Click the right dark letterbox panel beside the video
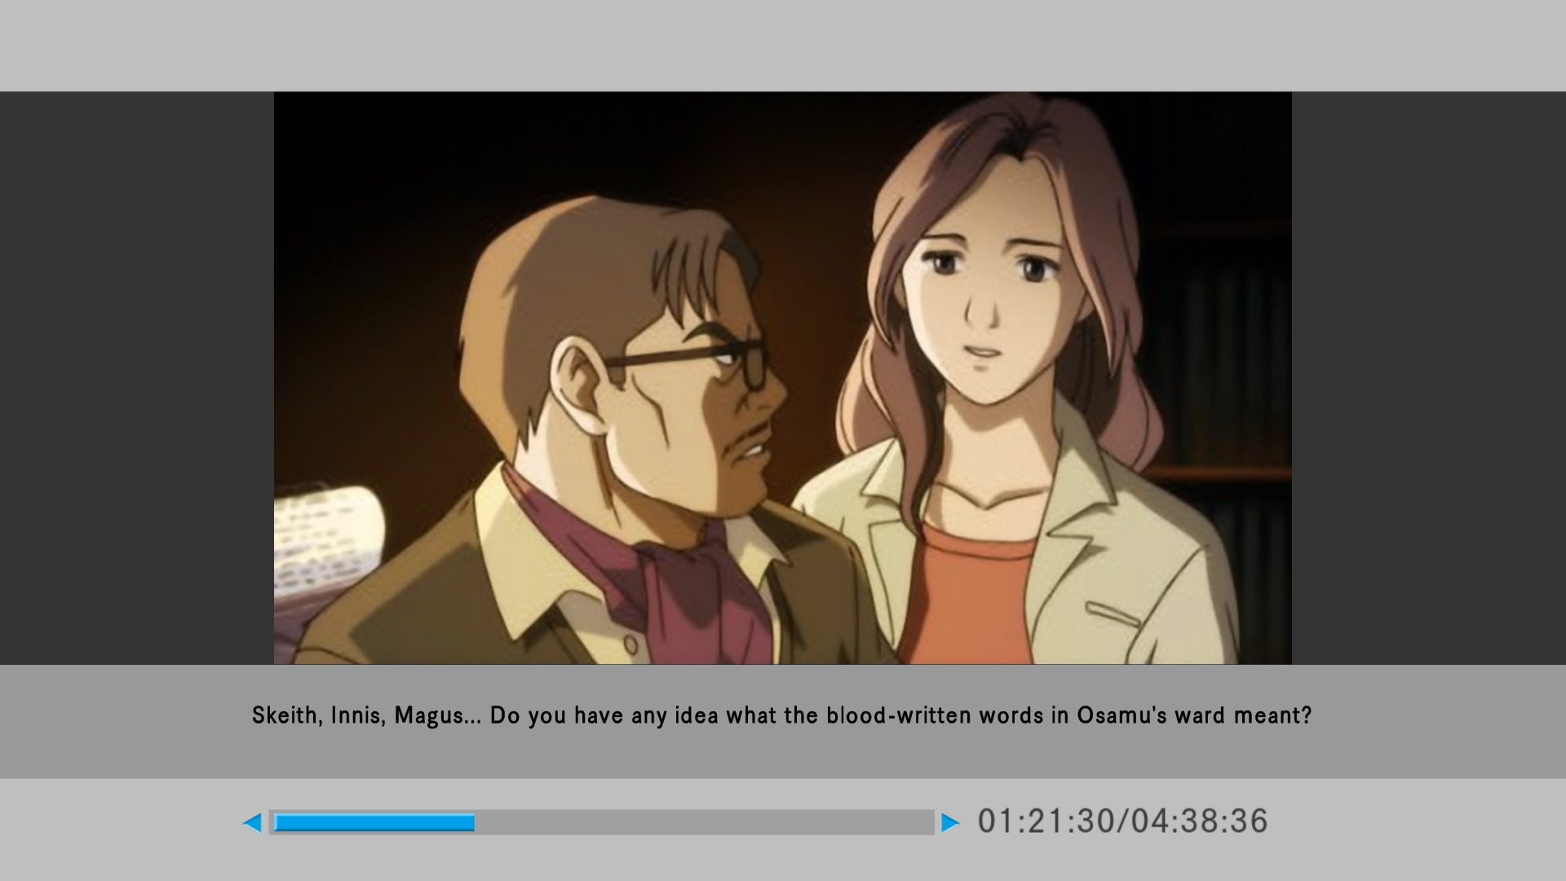 click(x=1428, y=377)
